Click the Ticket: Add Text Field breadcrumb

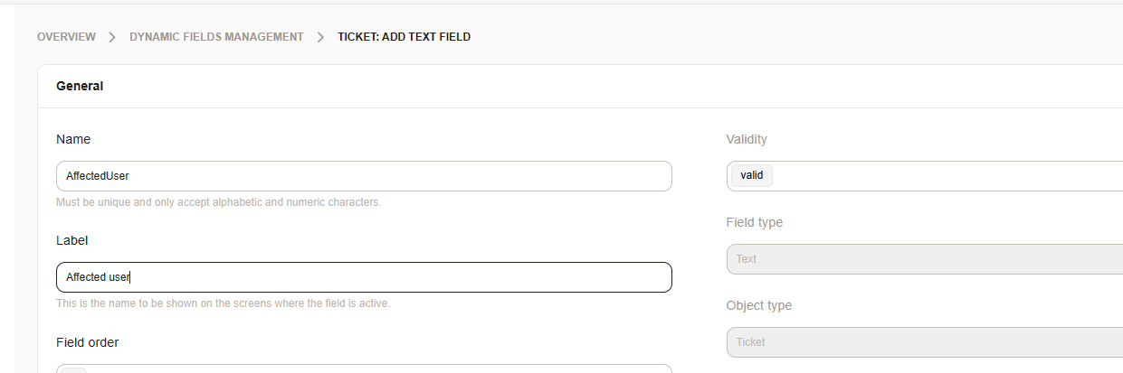[404, 37]
